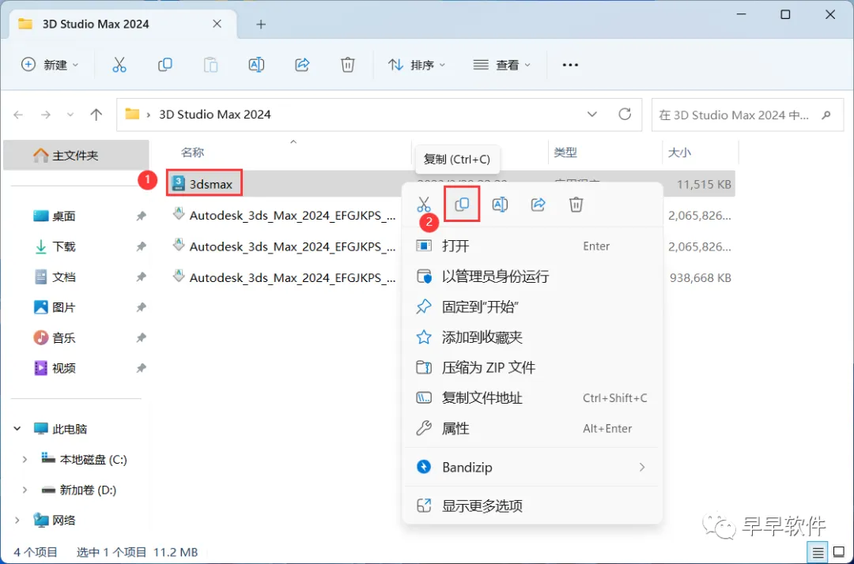The image size is (854, 564).
Task: Open the 新建 dropdown menu
Action: click(50, 65)
